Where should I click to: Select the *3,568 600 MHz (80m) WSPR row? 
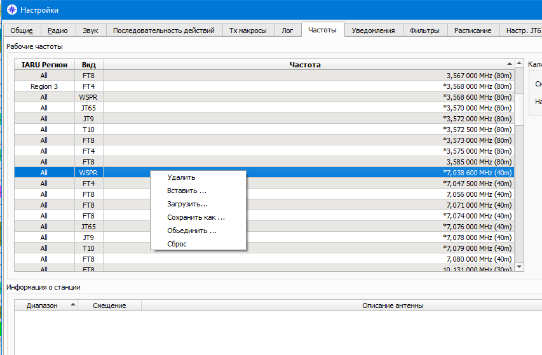click(264, 97)
